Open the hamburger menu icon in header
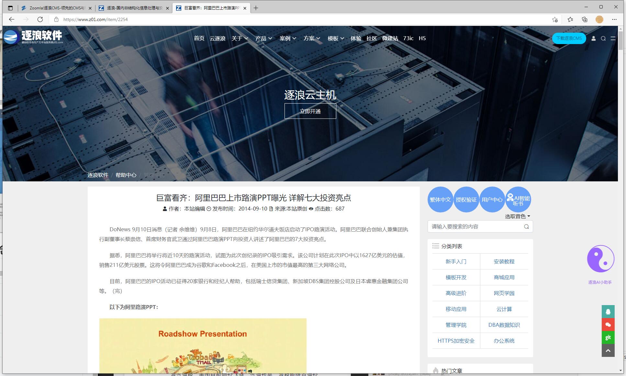The image size is (626, 376). click(x=613, y=38)
